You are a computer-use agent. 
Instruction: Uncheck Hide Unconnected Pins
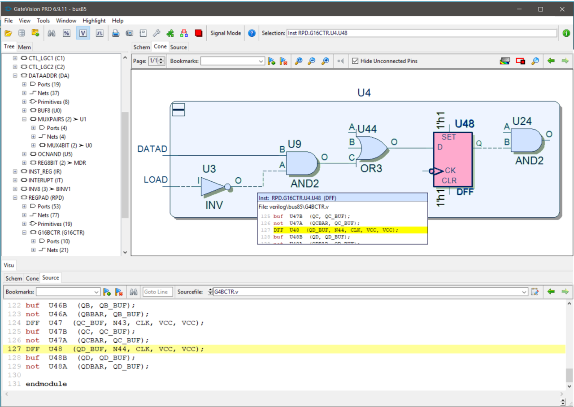[355, 61]
